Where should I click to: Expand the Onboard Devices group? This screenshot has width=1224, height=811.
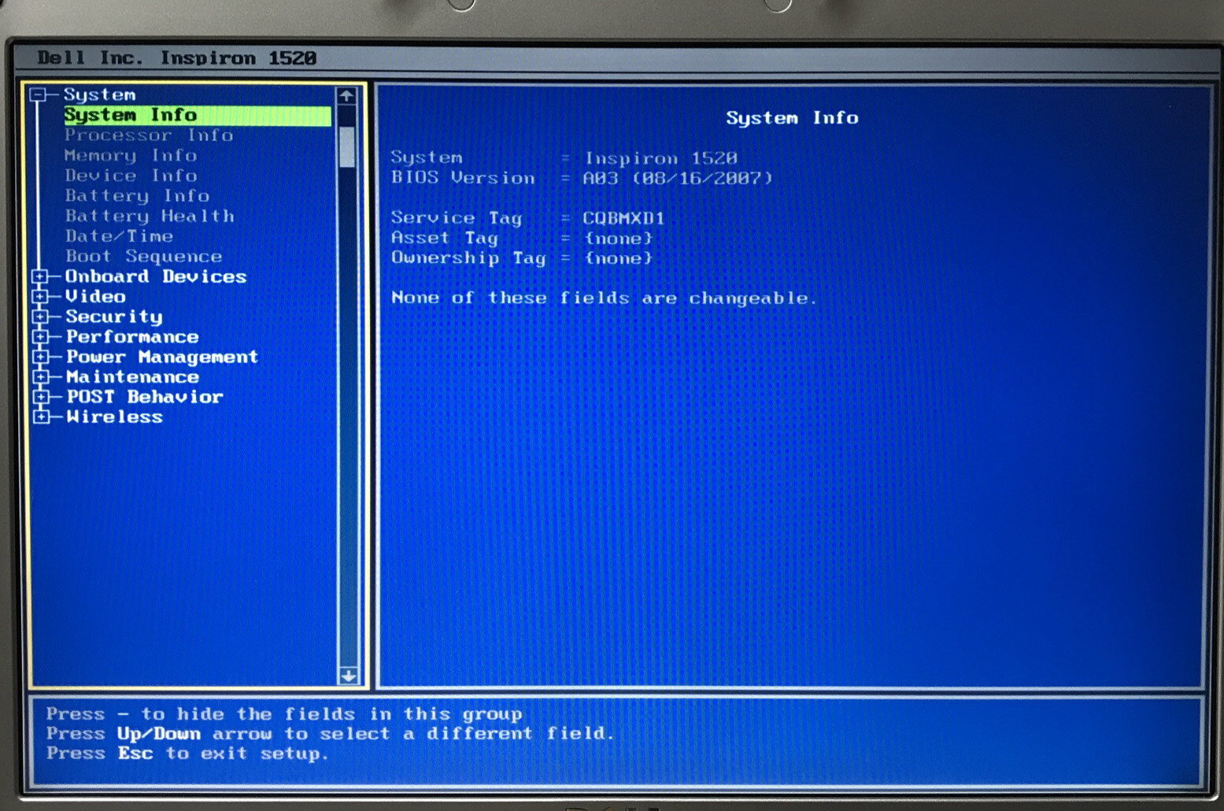(40, 276)
